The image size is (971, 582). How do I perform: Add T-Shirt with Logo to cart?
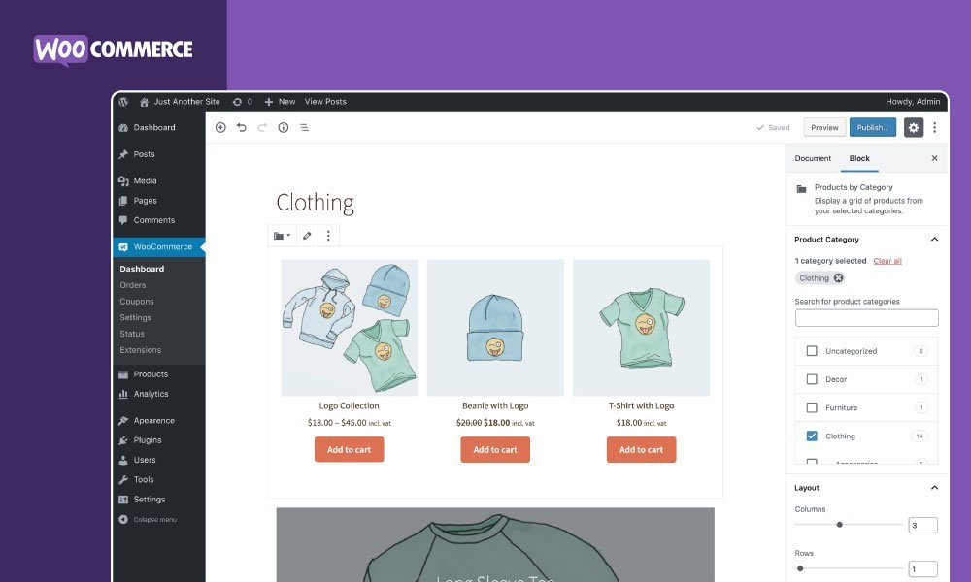642,450
